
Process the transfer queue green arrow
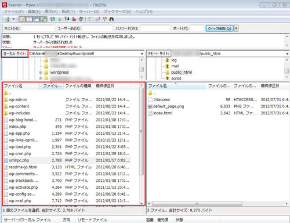click(x=60, y=19)
